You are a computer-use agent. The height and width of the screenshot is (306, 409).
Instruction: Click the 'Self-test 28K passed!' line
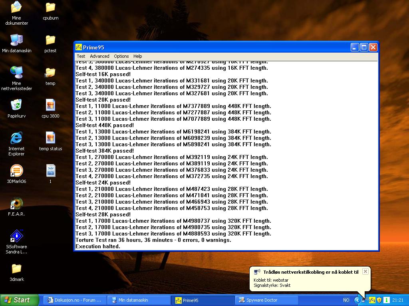point(103,214)
